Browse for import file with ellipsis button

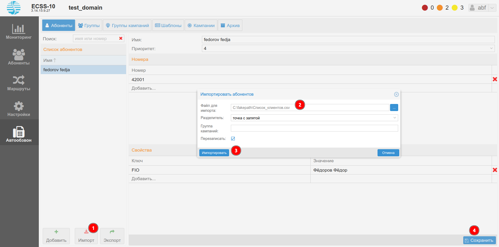click(394, 108)
